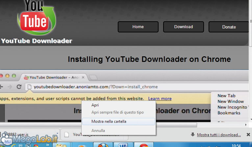Choose 'New Incognito' in the Chrome menu

pyautogui.click(x=232, y=107)
